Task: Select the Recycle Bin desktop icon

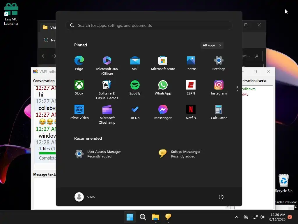Action: pos(283,183)
